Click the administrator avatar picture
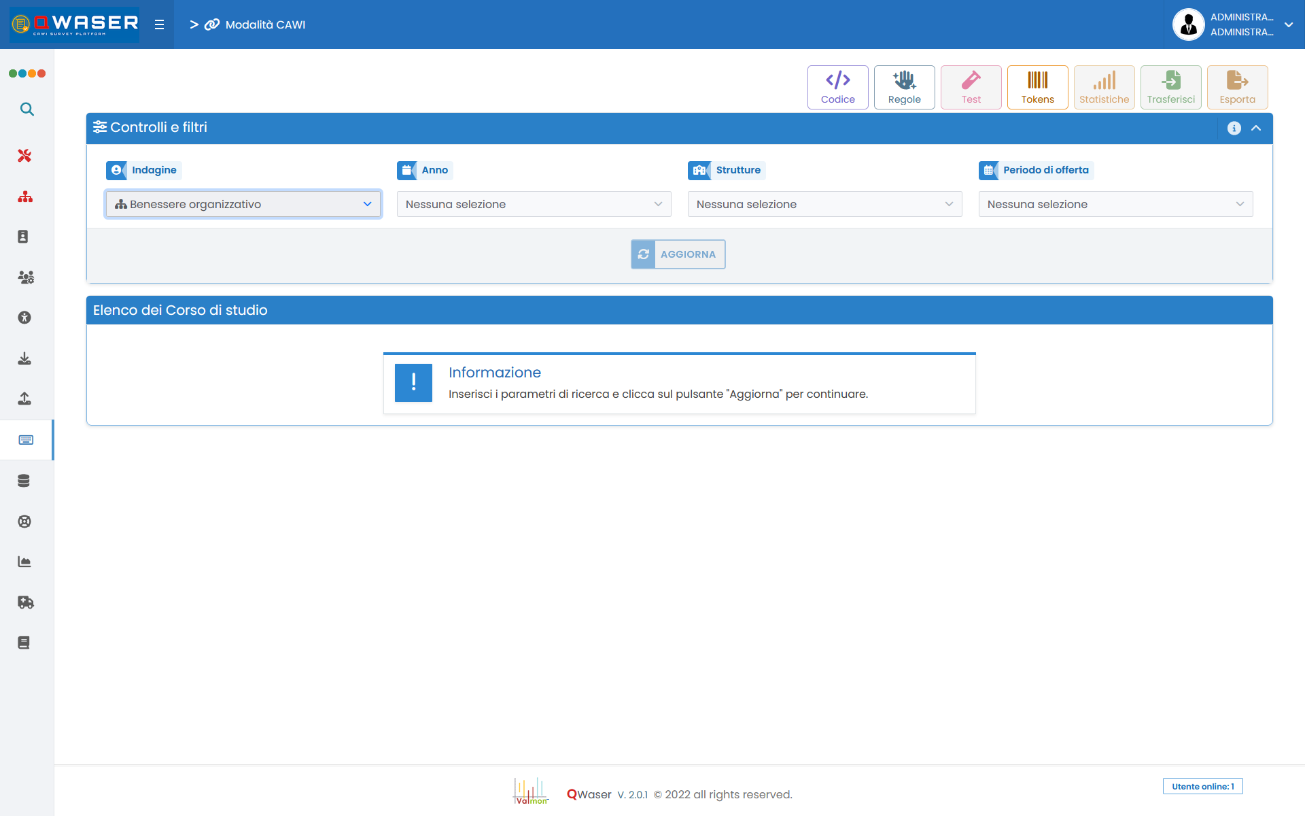 click(x=1188, y=24)
